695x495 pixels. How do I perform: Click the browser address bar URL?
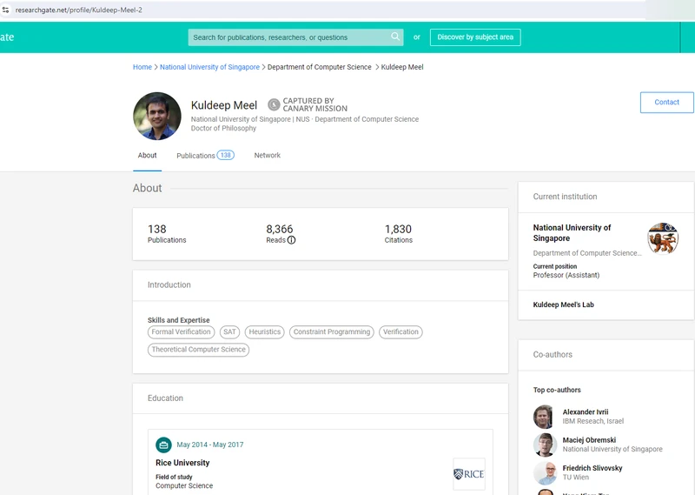pyautogui.click(x=78, y=10)
